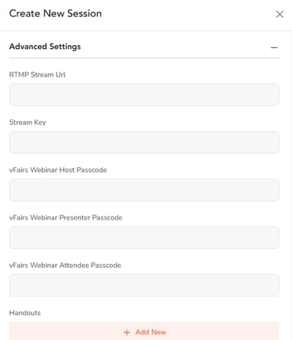
Task: Click the Create New Session title
Action: pos(56,14)
